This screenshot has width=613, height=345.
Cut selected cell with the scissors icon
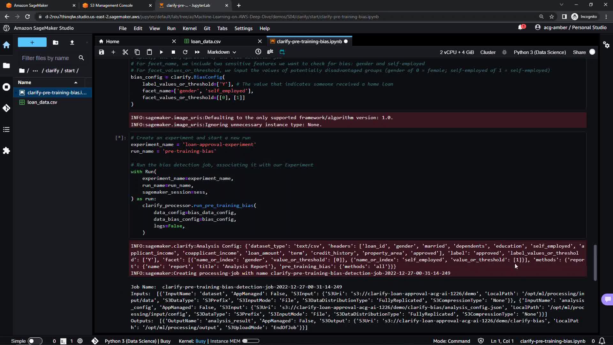tap(125, 52)
